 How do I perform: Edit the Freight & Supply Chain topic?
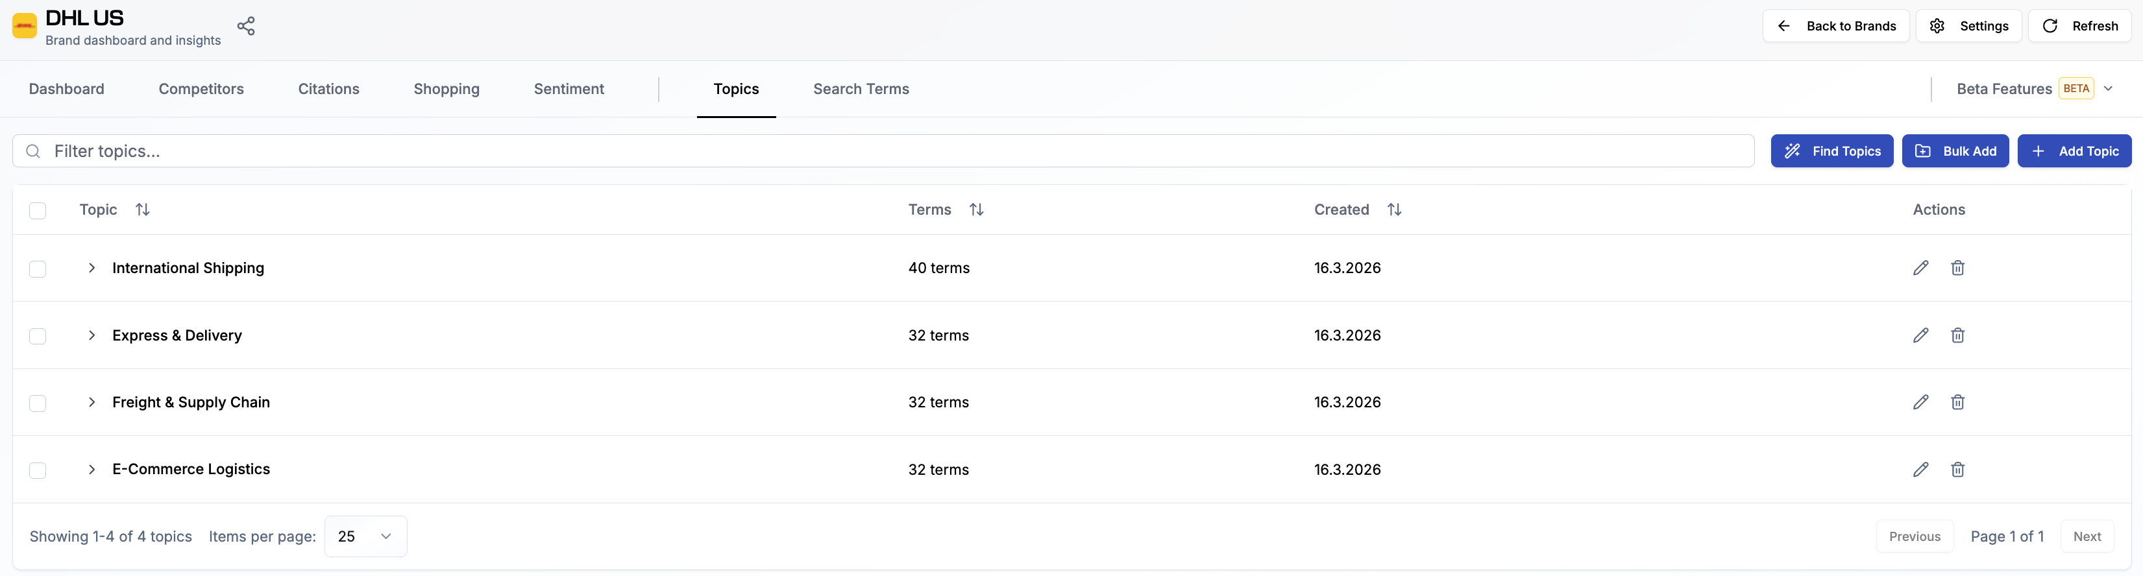pos(1920,402)
